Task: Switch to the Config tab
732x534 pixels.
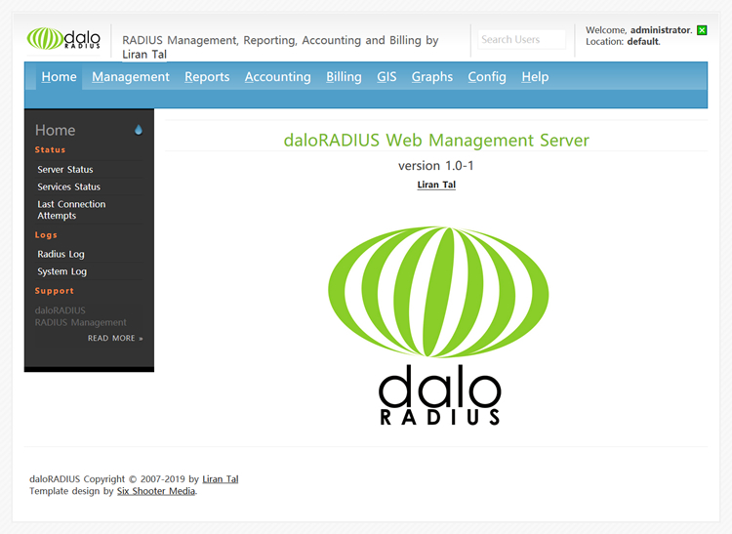Action: tap(487, 76)
